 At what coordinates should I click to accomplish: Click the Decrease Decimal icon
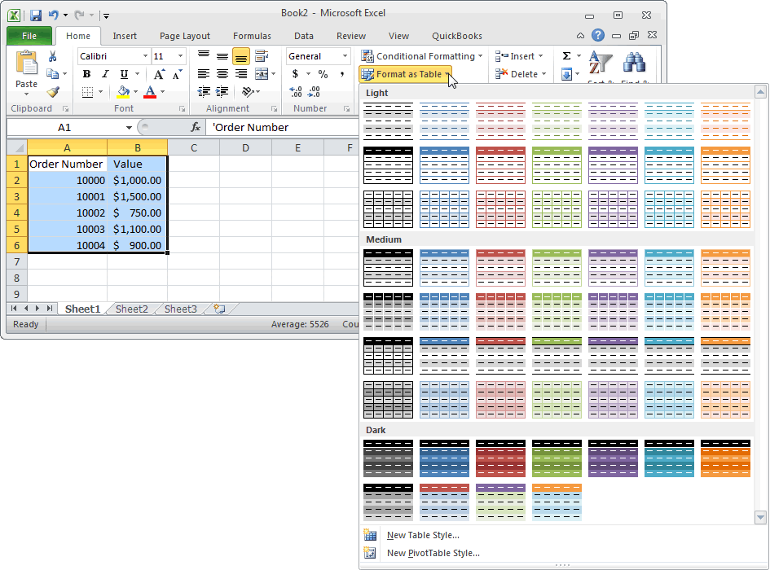314,92
